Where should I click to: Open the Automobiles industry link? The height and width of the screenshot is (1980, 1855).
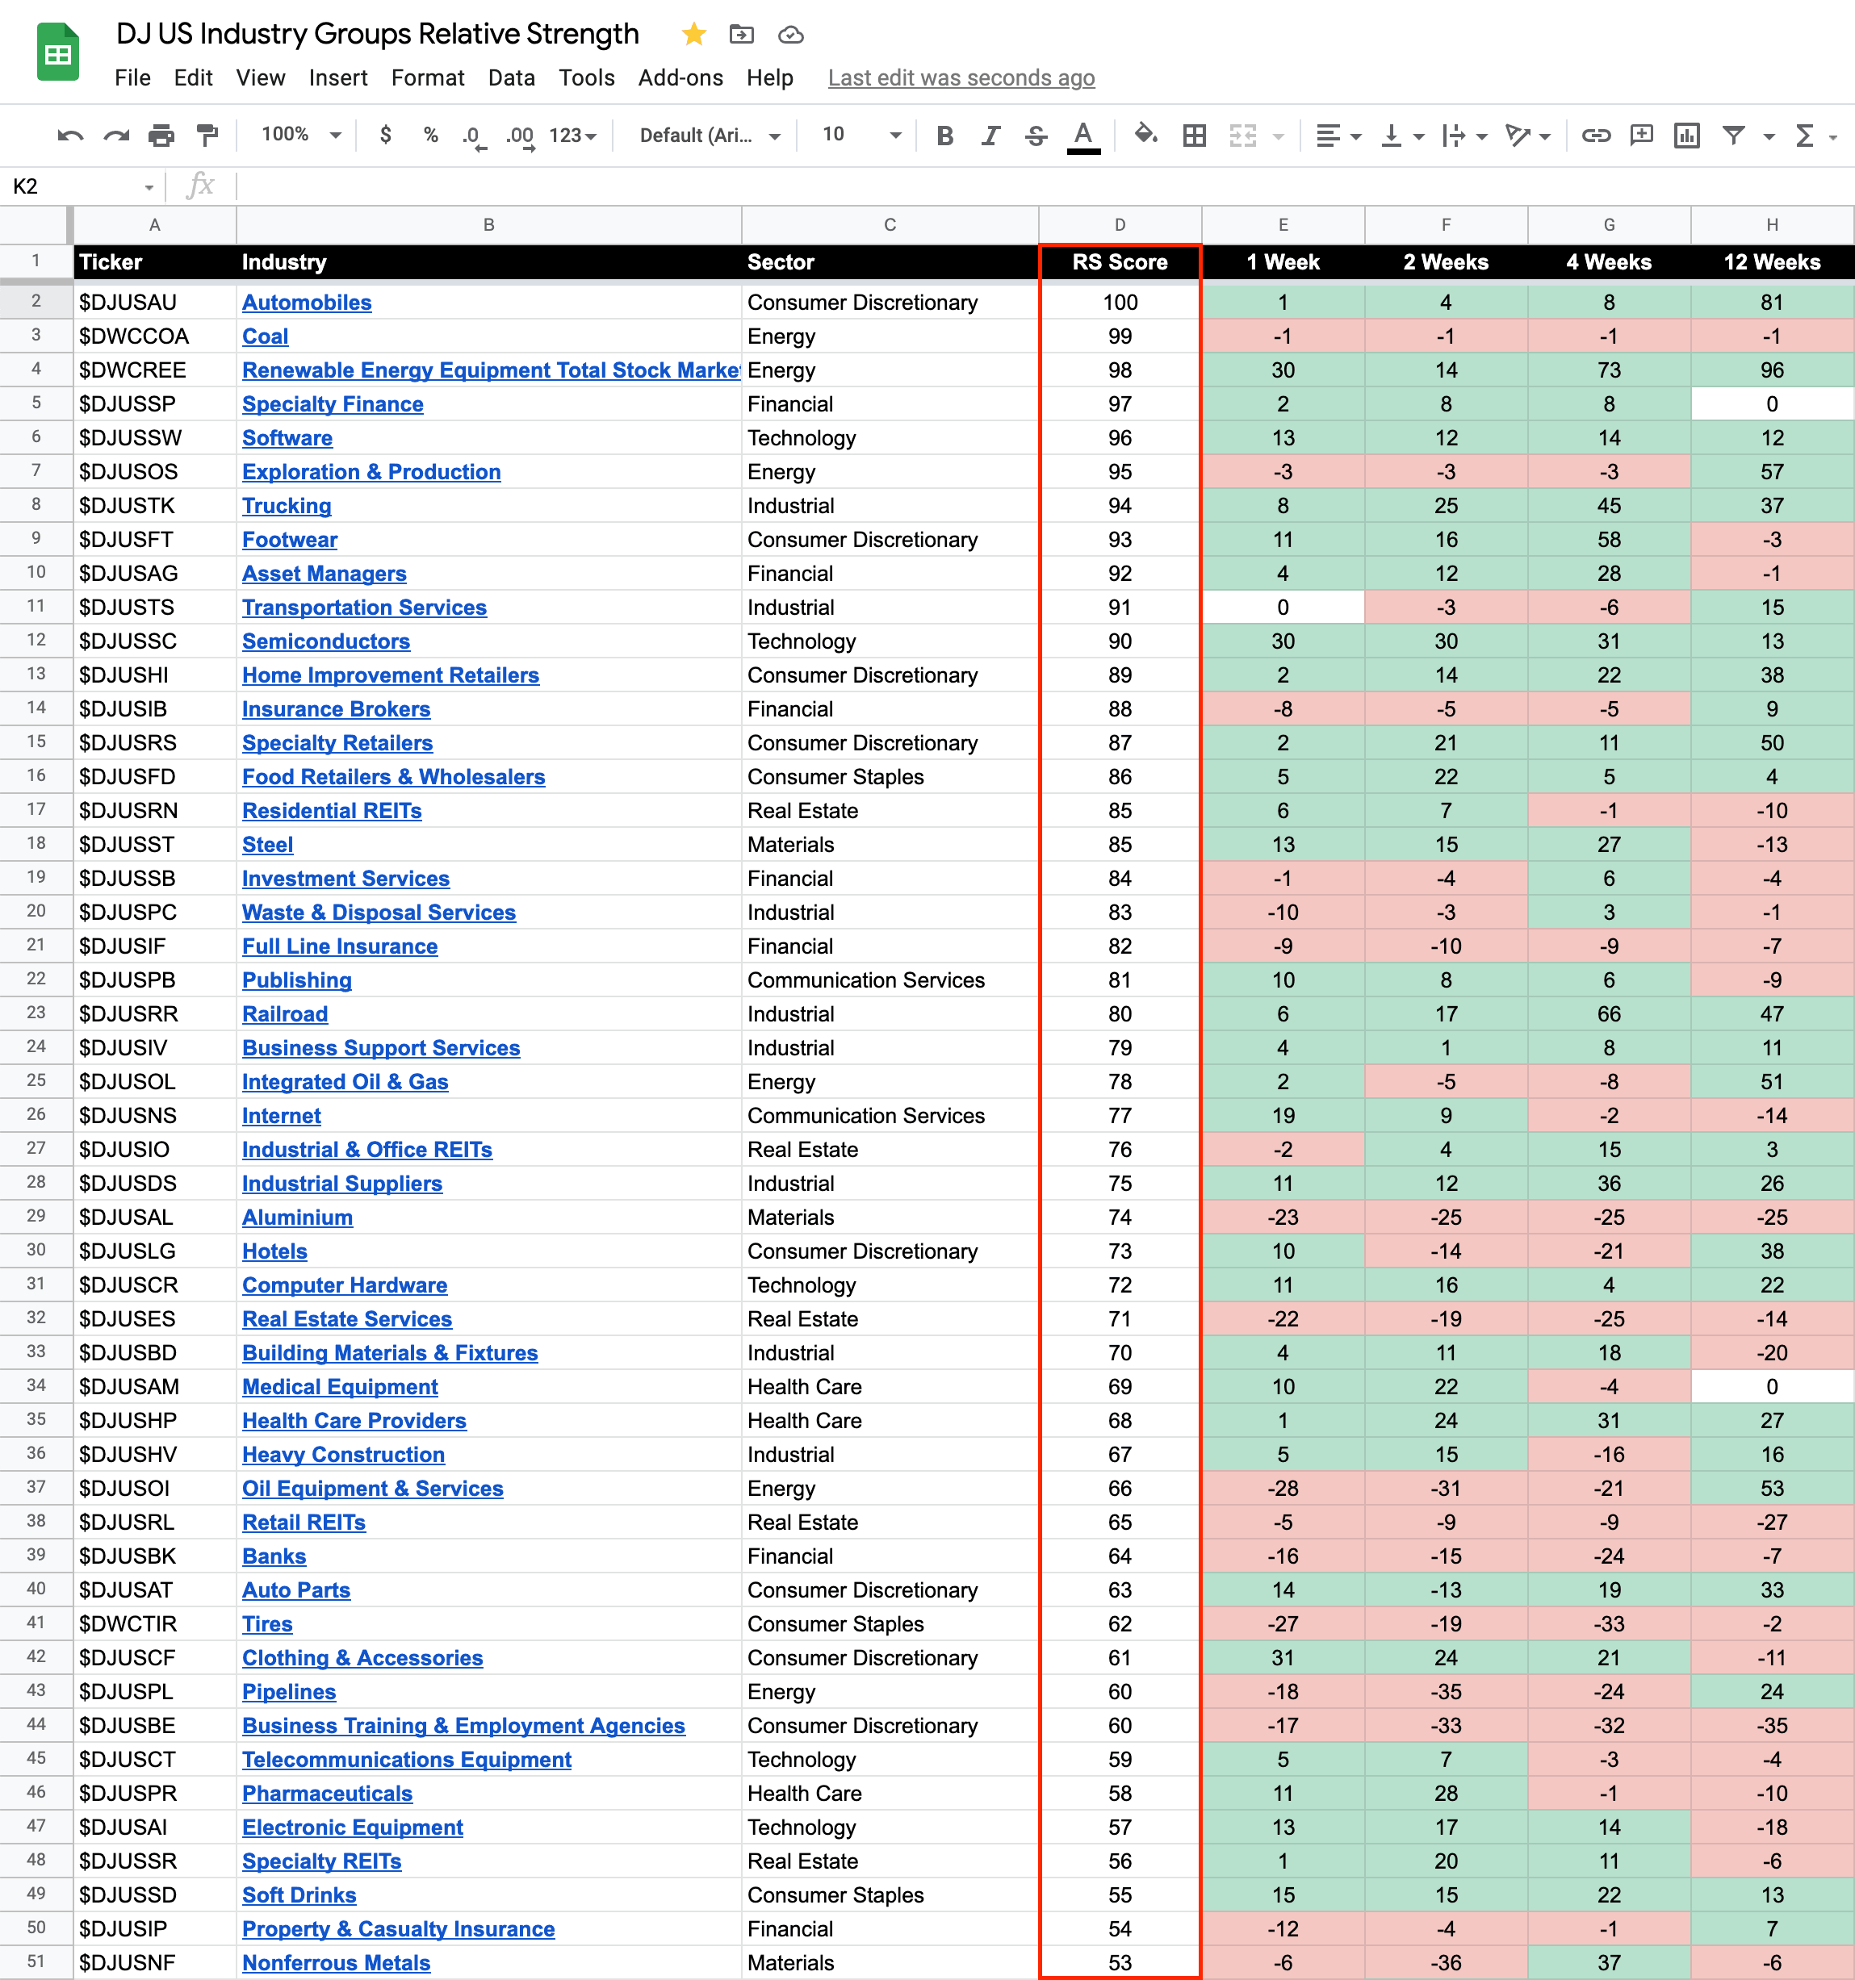[307, 303]
